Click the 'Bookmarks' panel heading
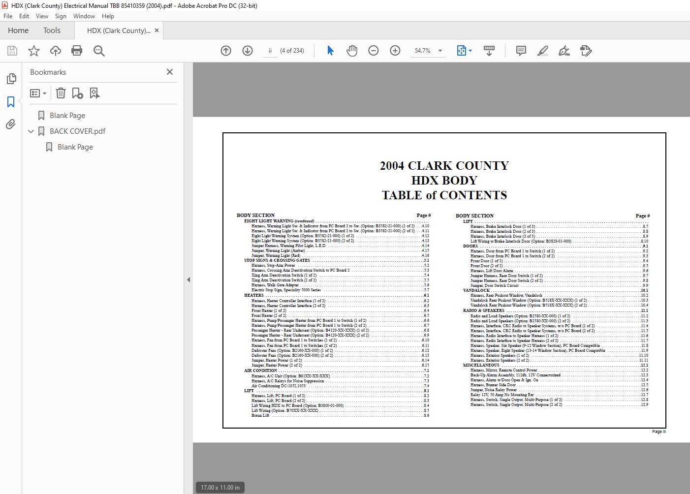 click(48, 72)
